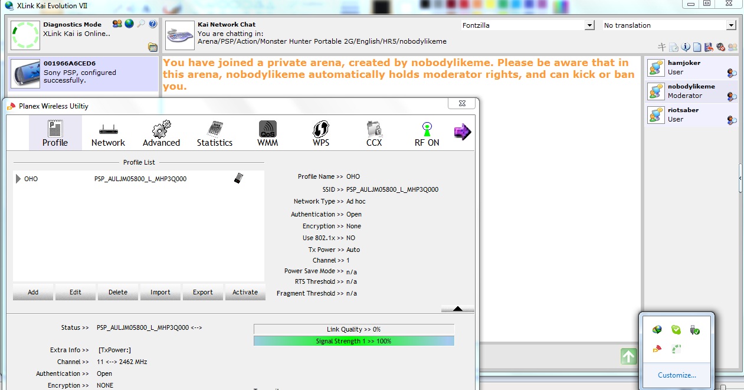The image size is (744, 390).
Task: Select user hamjoker in the user list
Action: pyautogui.click(x=691, y=68)
